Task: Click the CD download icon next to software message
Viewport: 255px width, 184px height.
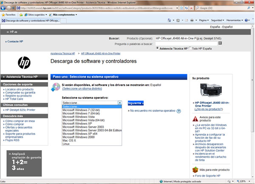Action: click(55, 87)
